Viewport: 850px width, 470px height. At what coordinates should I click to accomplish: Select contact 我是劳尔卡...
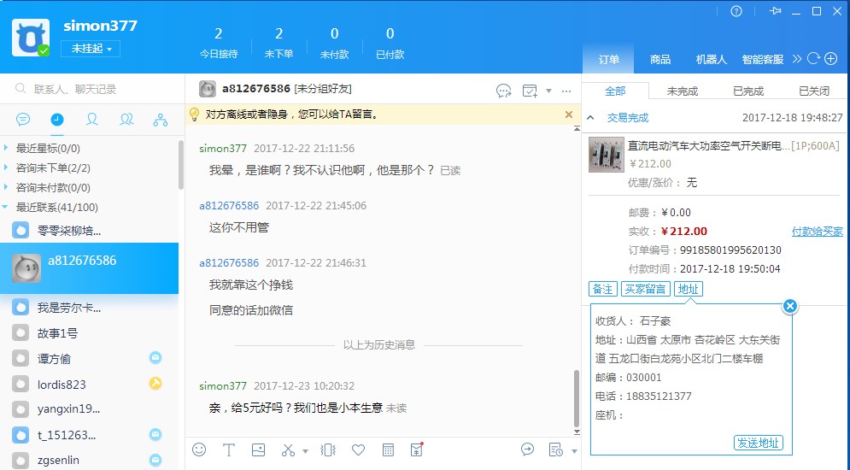click(90, 308)
